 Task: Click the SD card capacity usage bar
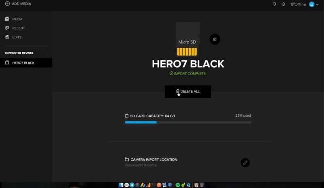[188, 122]
